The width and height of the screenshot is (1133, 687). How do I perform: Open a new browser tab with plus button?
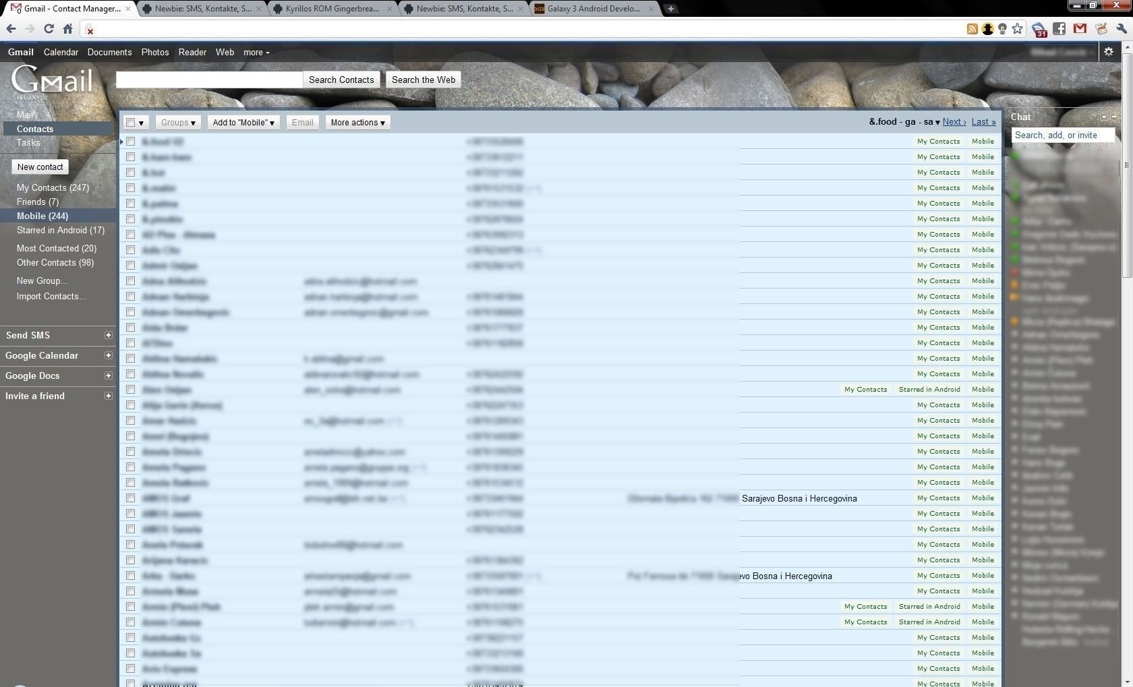click(671, 9)
